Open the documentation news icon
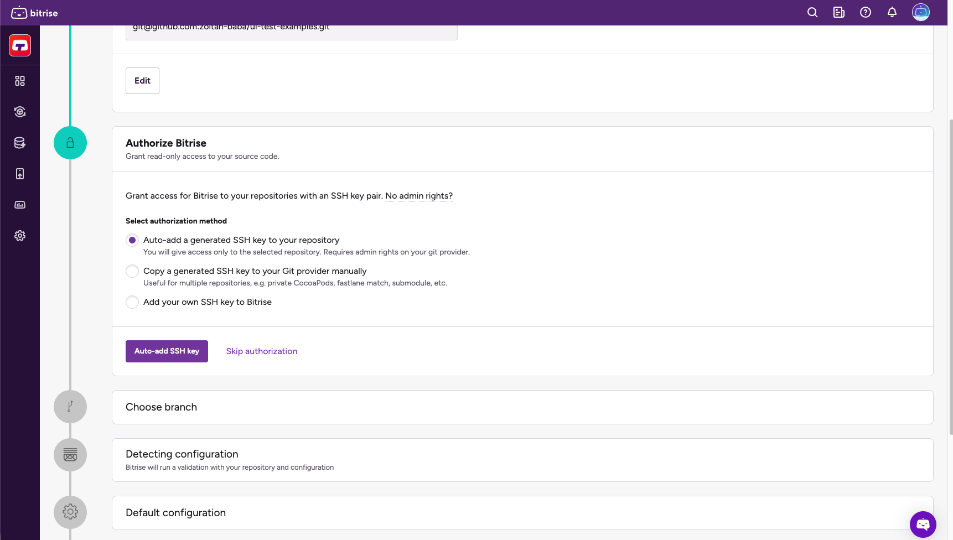953x540 pixels. pos(838,12)
